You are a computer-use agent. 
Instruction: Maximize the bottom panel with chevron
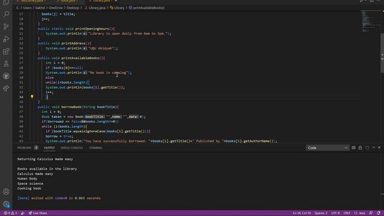coord(373,148)
